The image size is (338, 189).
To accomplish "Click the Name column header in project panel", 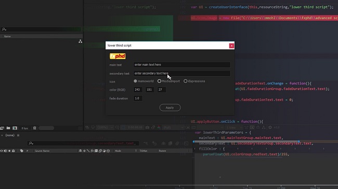I will click(7, 36).
